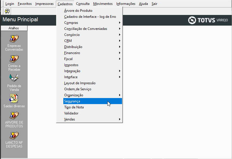This screenshot has height=159, width=232.
Task: Select Árvore do Produto menu entry
Action: pyautogui.click(x=93, y=11)
